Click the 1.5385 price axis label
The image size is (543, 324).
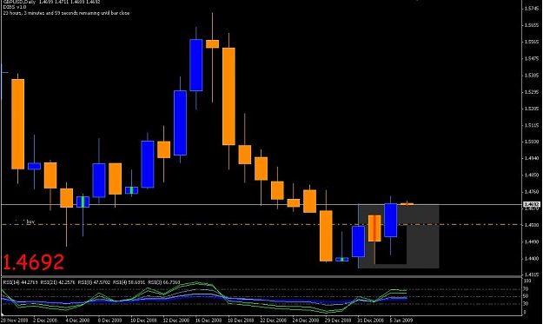(532, 75)
